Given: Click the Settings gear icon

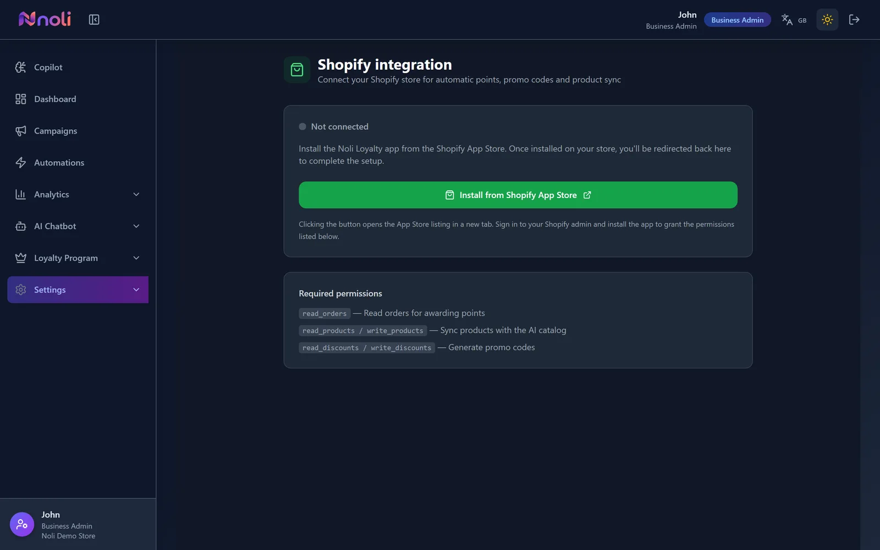Looking at the screenshot, I should pos(21,290).
